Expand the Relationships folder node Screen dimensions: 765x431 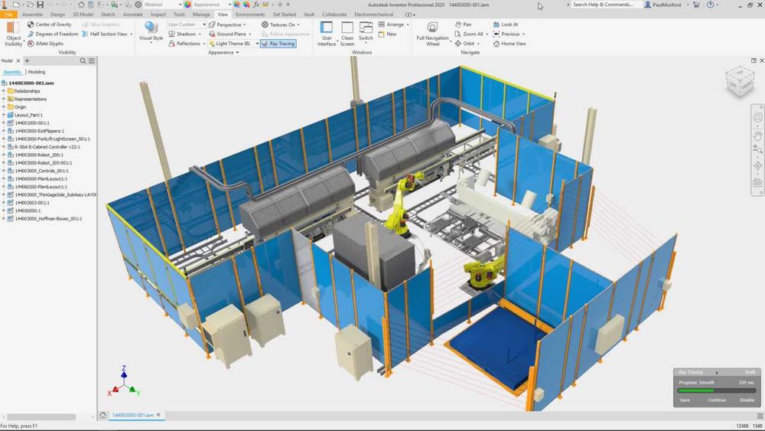(x=4, y=91)
